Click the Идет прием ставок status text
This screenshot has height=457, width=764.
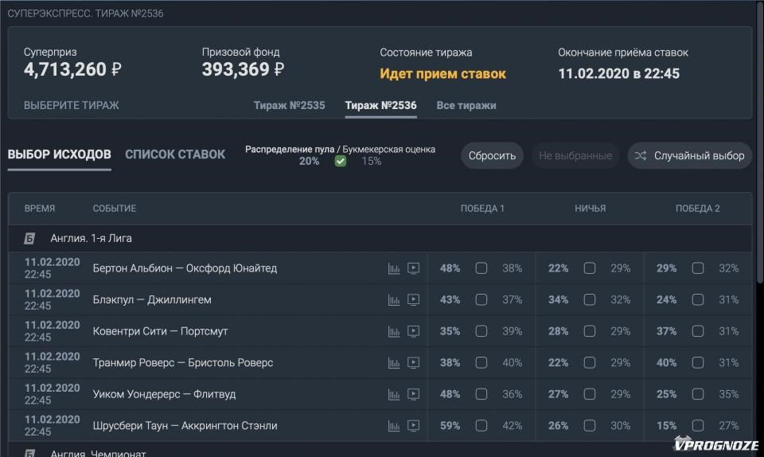(443, 74)
